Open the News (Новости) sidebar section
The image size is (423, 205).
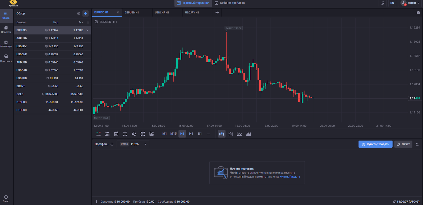click(x=6, y=29)
